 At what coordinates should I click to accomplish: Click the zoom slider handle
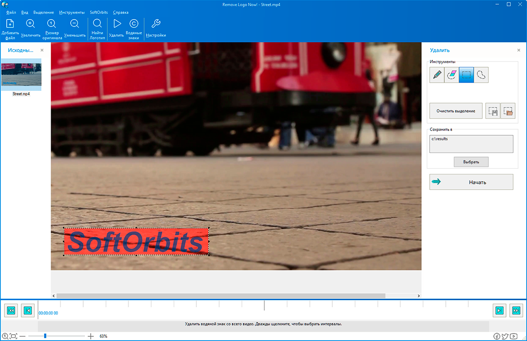tap(45, 336)
